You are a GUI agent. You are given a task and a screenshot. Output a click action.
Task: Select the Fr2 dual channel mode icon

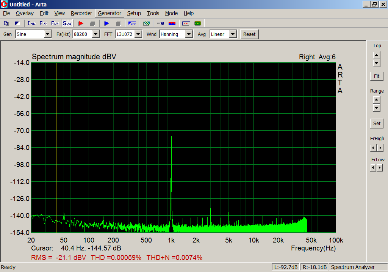pyautogui.click(x=43, y=23)
